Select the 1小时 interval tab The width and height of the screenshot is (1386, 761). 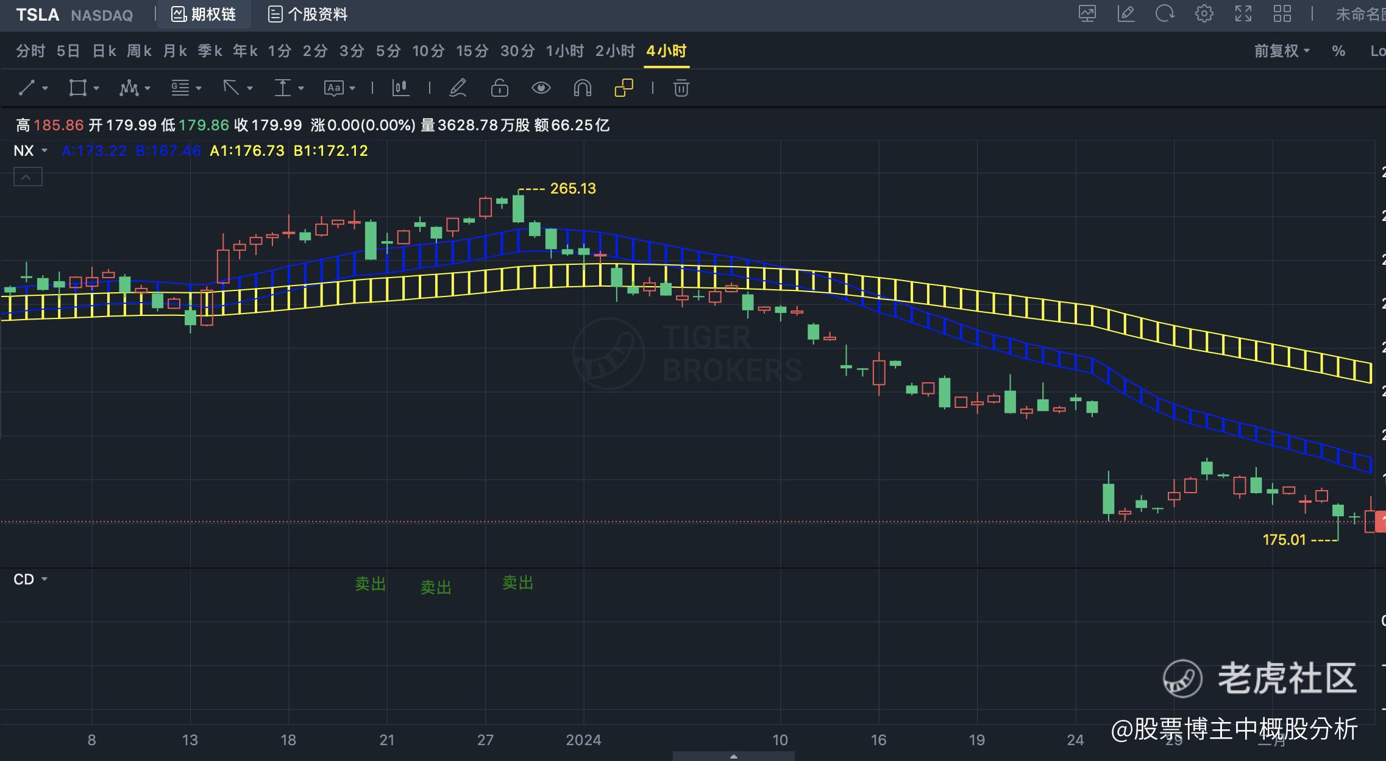[564, 51]
